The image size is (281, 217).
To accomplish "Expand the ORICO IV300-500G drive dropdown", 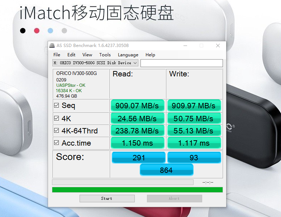I will pyautogui.click(x=95, y=63).
